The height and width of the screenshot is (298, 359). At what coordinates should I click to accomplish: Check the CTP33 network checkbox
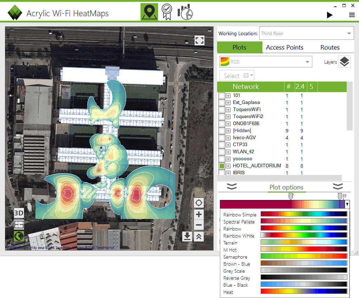(222, 145)
